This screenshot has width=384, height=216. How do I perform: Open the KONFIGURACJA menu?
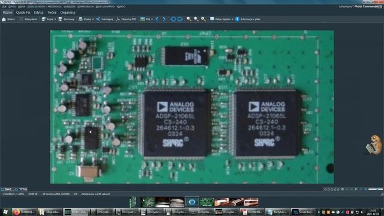click(85, 7)
